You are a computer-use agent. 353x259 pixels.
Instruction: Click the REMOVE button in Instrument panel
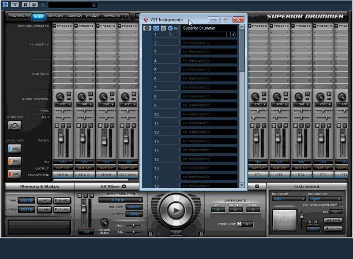(x=333, y=220)
